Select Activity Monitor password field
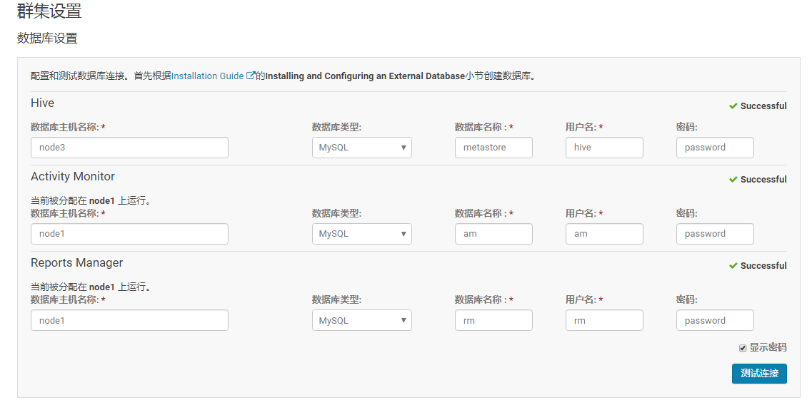This screenshot has width=812, height=405. pos(715,234)
